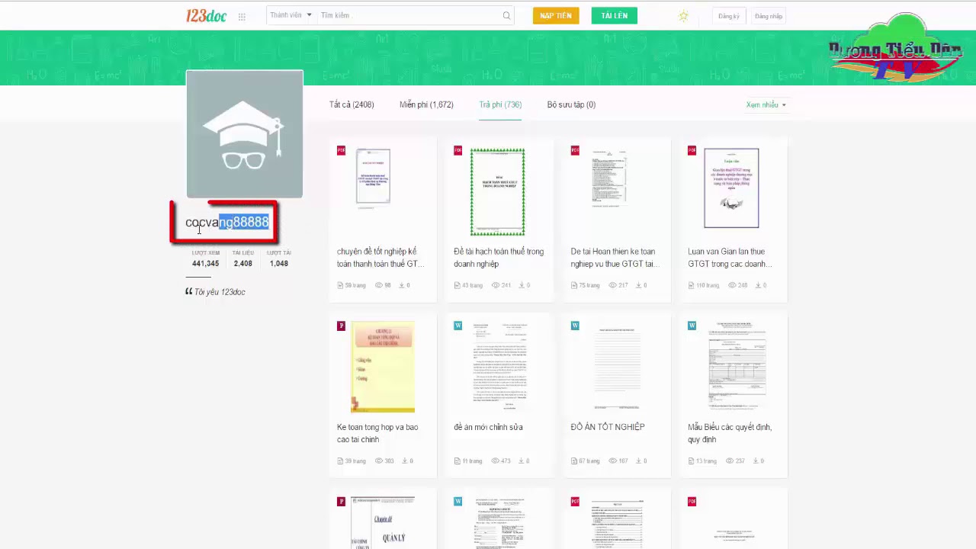Click views eye icon showing 217

click(613, 285)
